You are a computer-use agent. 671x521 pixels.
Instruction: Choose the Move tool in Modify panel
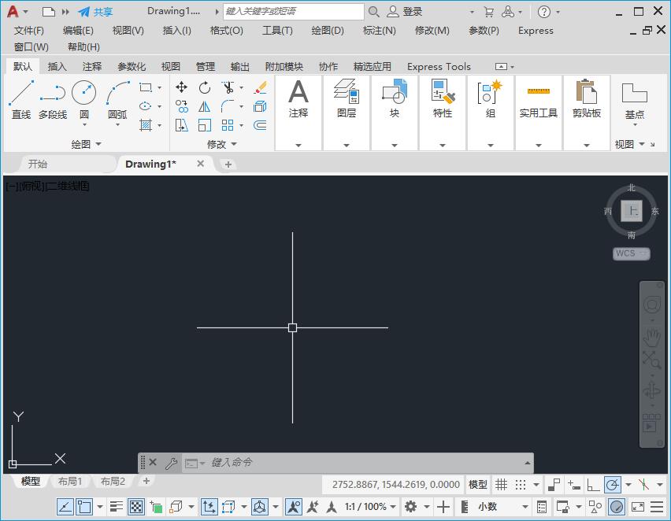(x=182, y=87)
